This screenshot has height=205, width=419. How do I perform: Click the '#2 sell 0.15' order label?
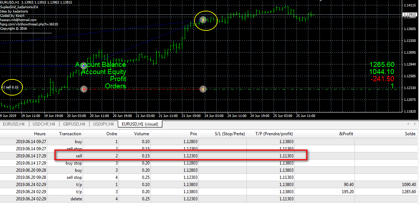(x=10, y=87)
